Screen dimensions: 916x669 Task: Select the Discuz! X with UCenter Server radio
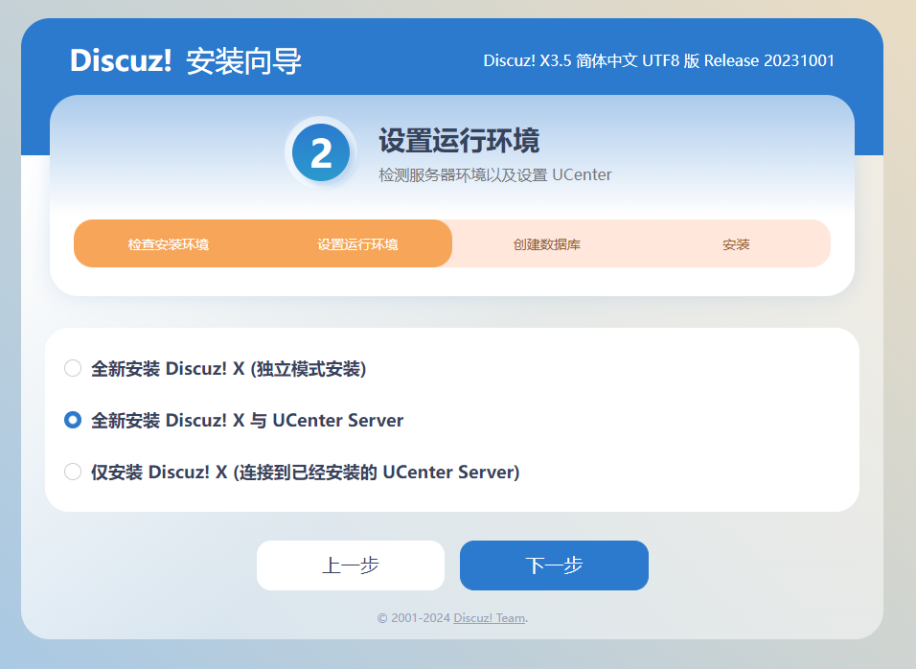click(73, 420)
